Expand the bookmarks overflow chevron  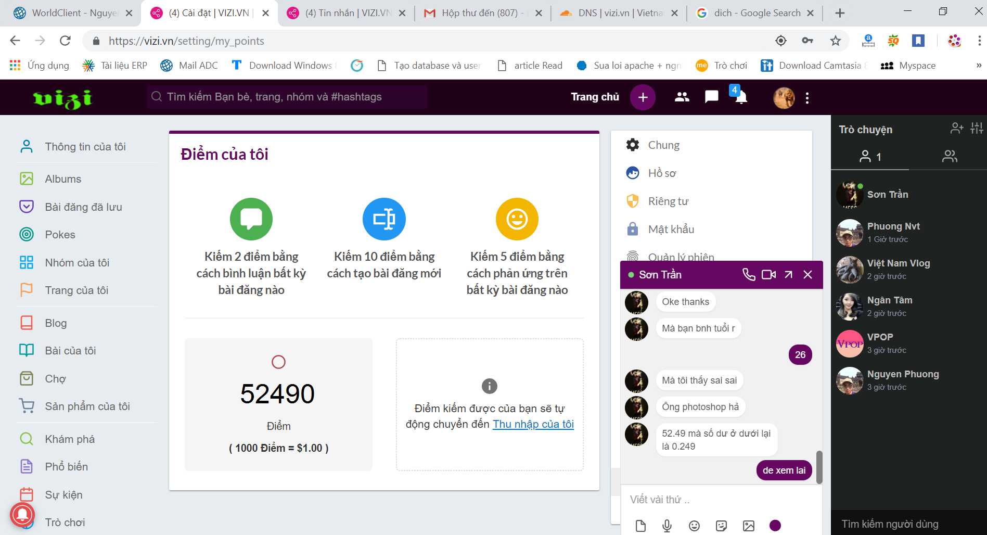(x=978, y=66)
